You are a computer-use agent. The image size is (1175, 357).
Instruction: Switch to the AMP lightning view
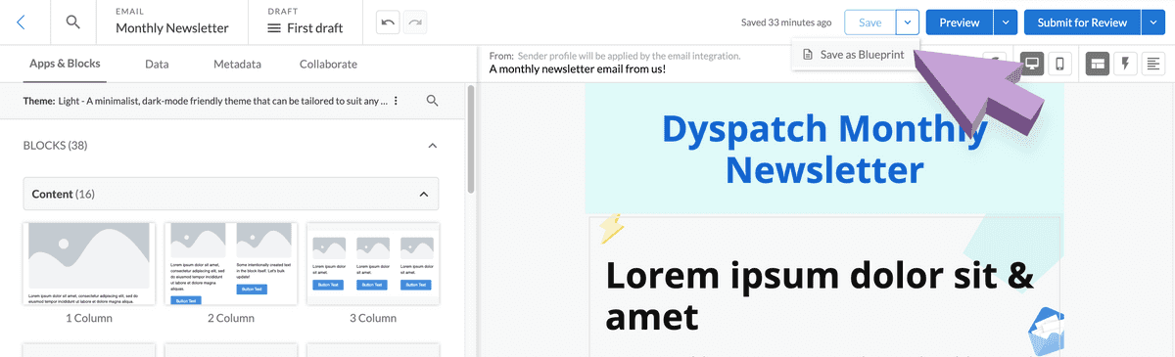pos(1126,64)
